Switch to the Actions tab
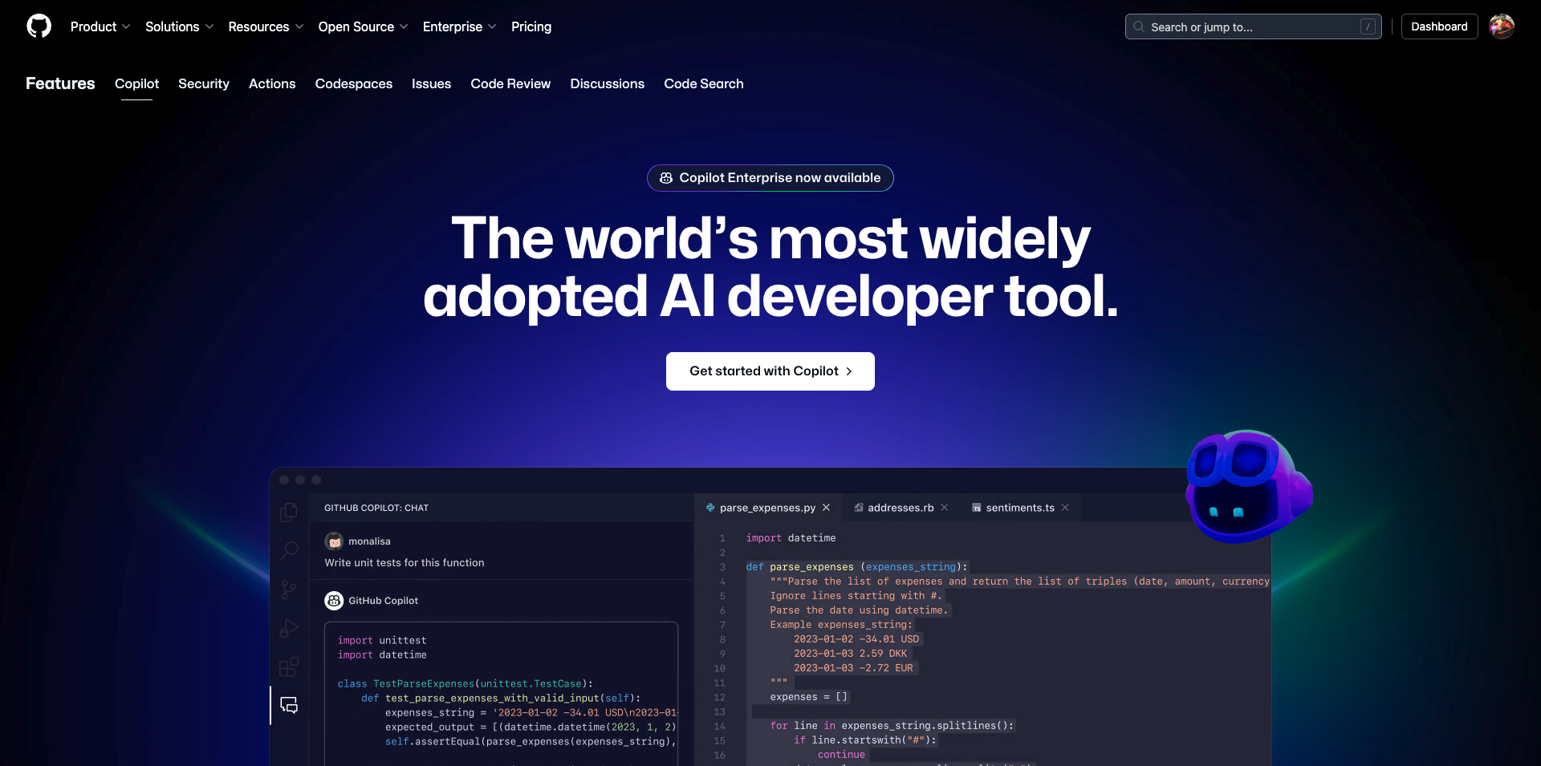 click(272, 83)
